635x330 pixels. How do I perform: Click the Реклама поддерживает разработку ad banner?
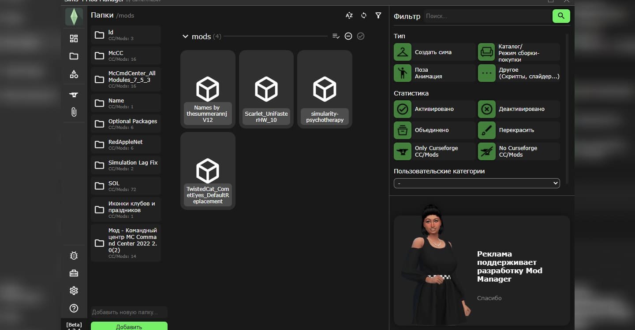click(482, 270)
